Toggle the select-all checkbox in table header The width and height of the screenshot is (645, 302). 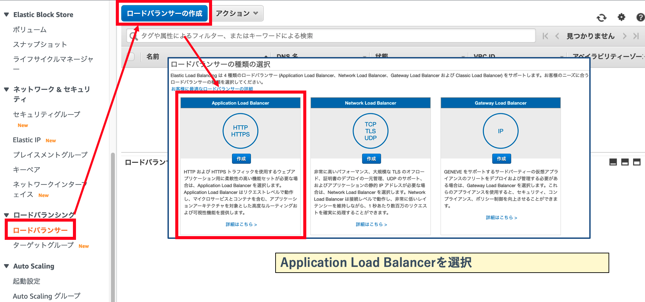point(130,56)
